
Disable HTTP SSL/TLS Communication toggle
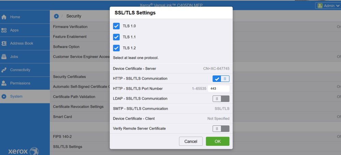click(221, 79)
